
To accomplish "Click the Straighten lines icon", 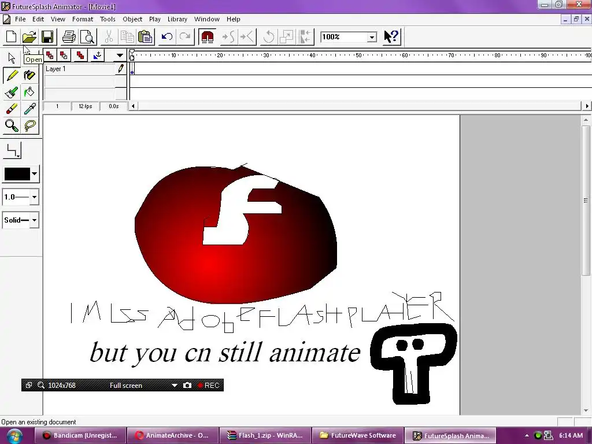I will (x=247, y=36).
